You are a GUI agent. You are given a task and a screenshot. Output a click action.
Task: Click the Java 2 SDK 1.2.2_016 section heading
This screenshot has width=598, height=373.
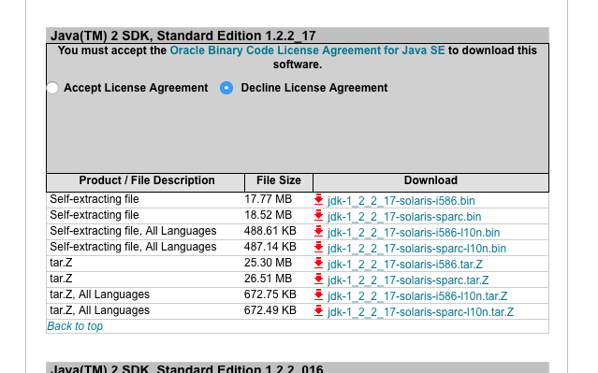pyautogui.click(x=187, y=369)
